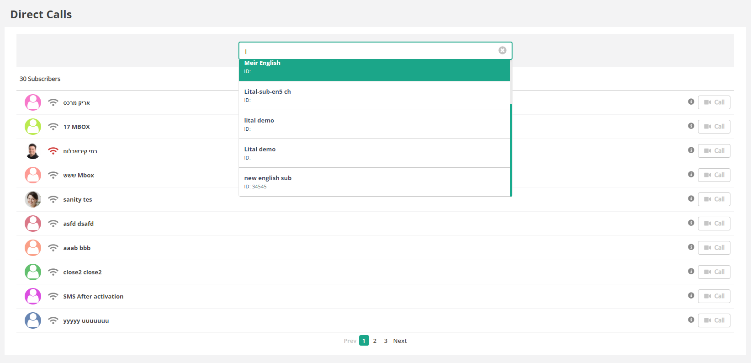Select new english sub ID 34545
The image size is (751, 363).
pos(374,182)
